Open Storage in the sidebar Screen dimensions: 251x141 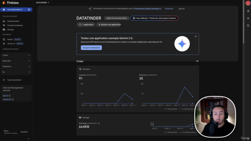(11, 30)
